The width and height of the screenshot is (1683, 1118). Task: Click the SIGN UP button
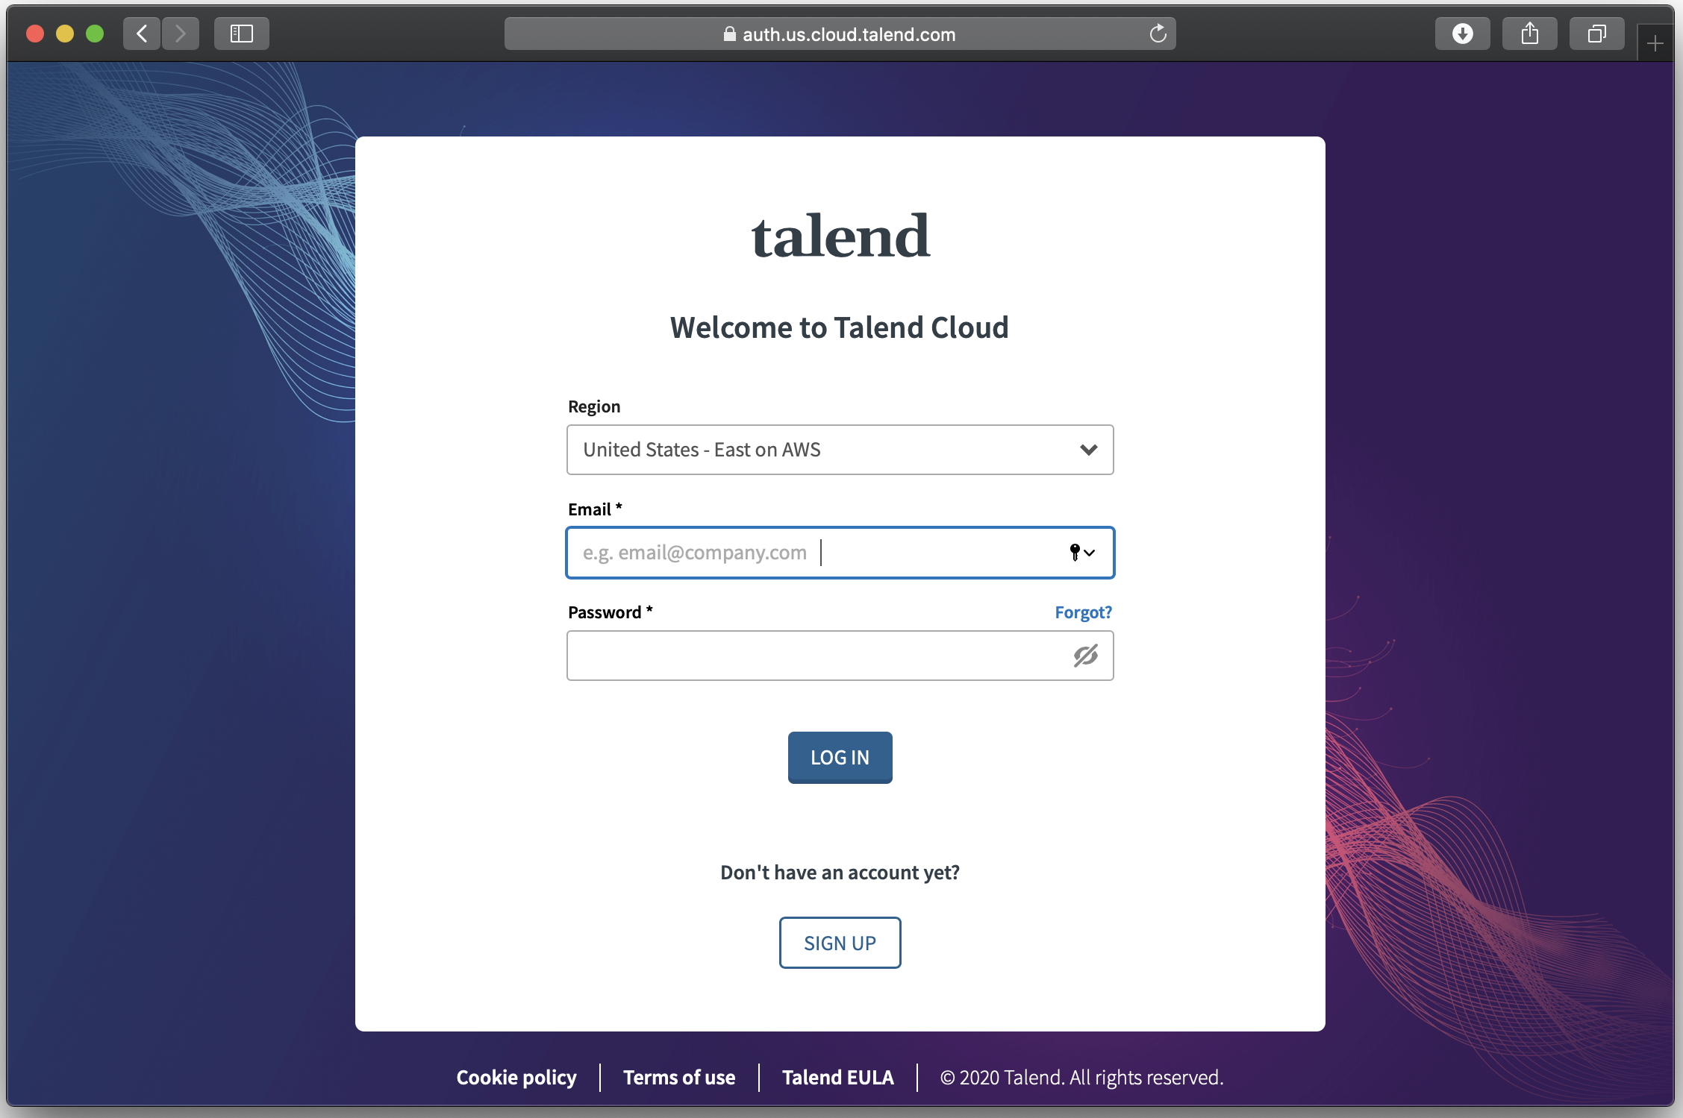(839, 942)
